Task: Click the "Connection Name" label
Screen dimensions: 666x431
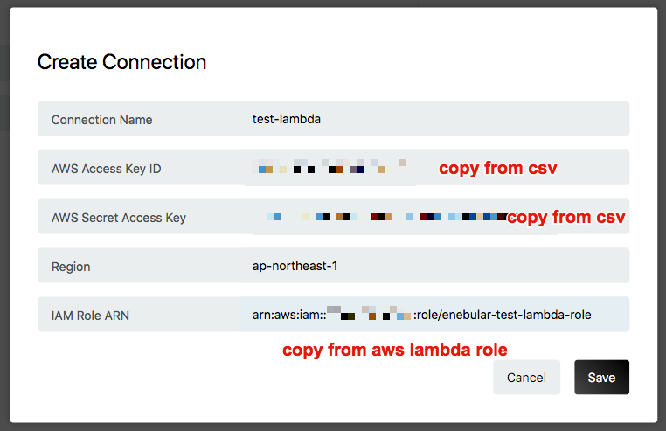Action: click(x=101, y=120)
